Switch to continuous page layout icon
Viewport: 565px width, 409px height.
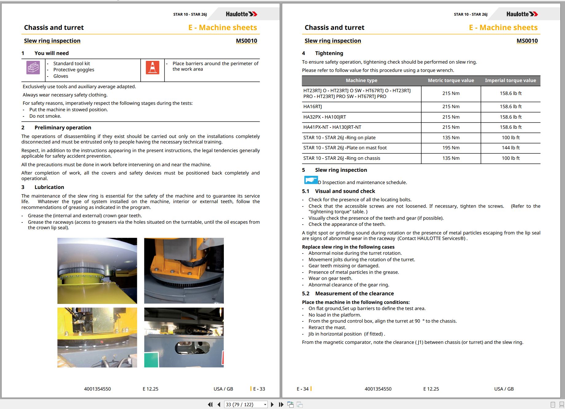(x=562, y=405)
